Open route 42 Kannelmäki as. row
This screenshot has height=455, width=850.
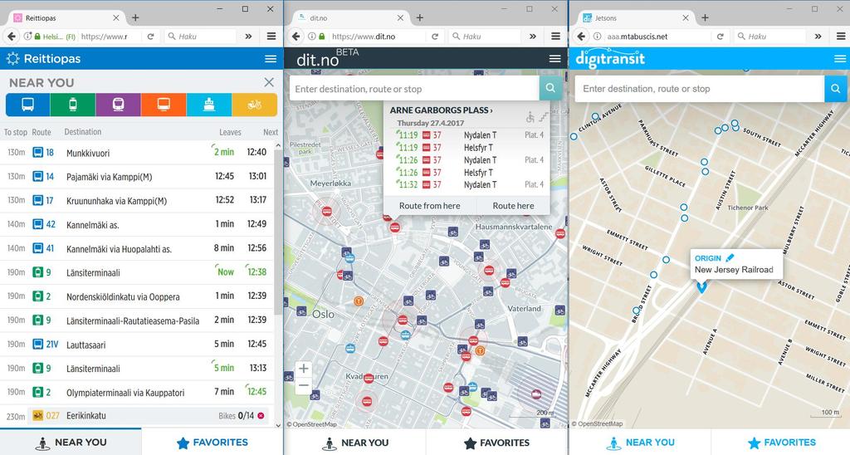point(137,224)
